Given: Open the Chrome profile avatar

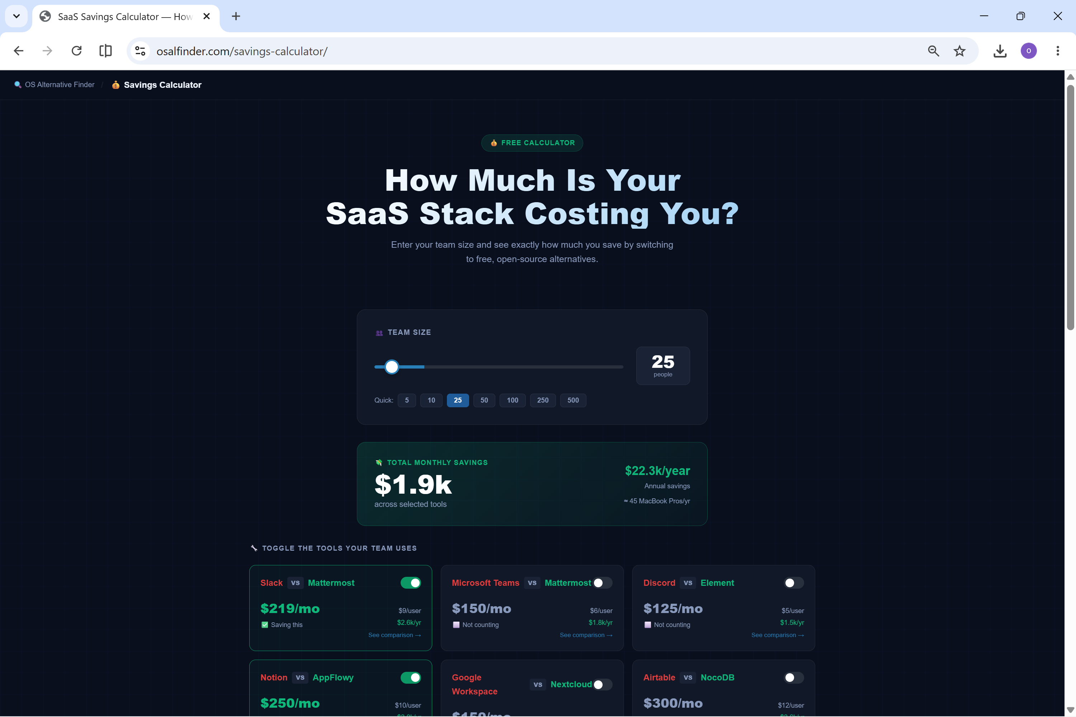Looking at the screenshot, I should [1029, 51].
